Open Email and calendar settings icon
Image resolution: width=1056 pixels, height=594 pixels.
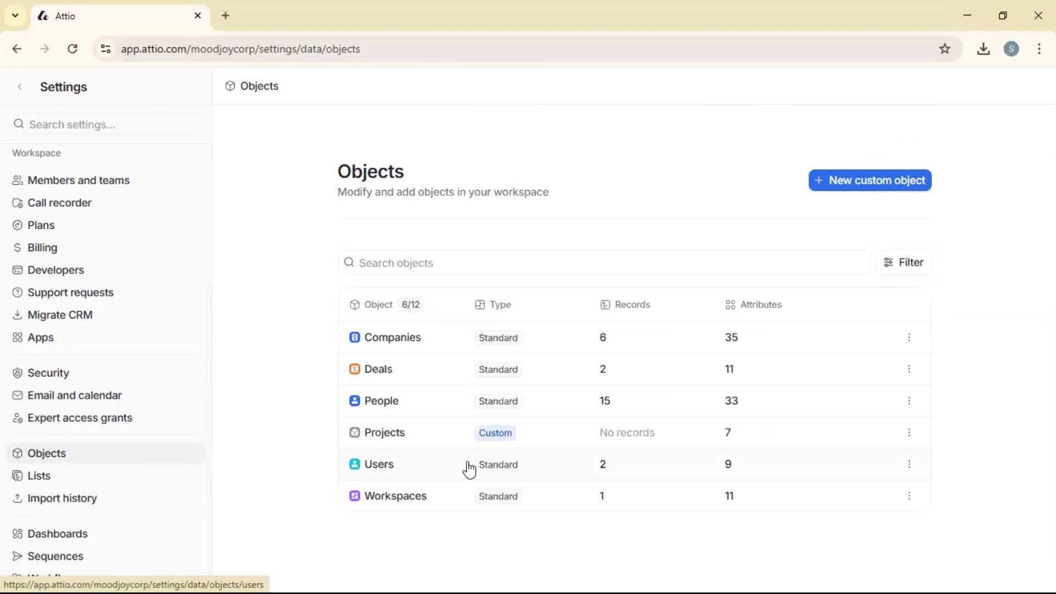tap(18, 395)
